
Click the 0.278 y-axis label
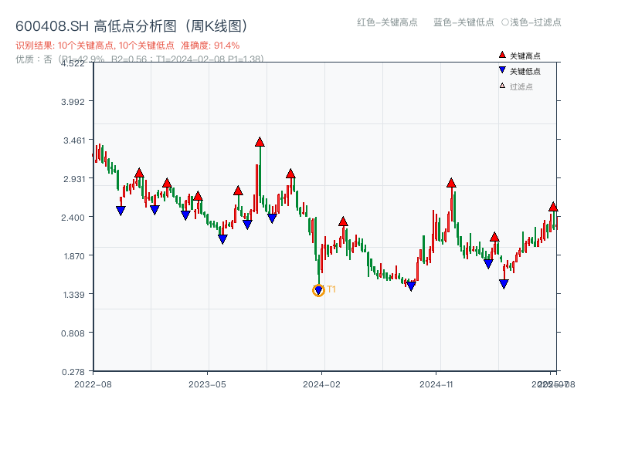point(73,372)
